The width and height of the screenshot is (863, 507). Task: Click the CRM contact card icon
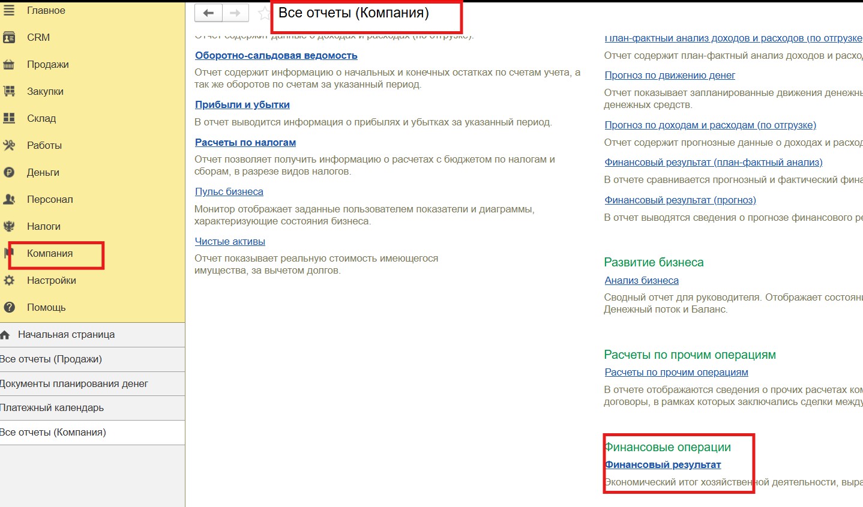point(9,37)
